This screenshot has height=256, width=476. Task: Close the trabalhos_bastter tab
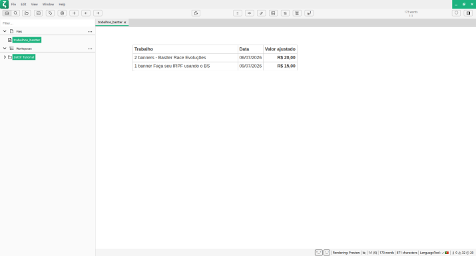click(124, 23)
